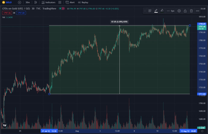
Task: Click the 27 Jul '22 12:30 date label
Action: [49, 131]
